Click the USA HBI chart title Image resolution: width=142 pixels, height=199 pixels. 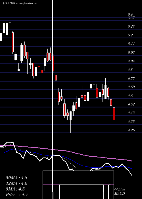click(21, 3)
